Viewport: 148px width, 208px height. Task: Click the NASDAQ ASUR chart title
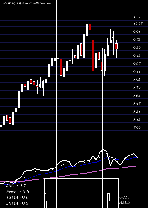click(x=27, y=4)
